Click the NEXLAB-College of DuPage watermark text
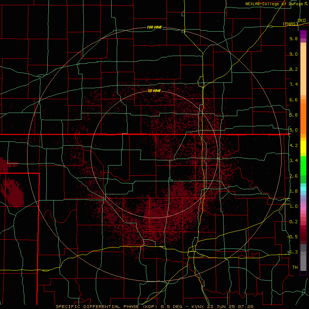Viewport: 309px width, 309px height. coord(274,4)
